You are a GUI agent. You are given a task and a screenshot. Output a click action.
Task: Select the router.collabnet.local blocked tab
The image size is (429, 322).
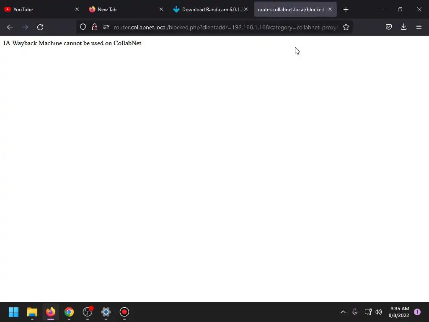click(295, 9)
